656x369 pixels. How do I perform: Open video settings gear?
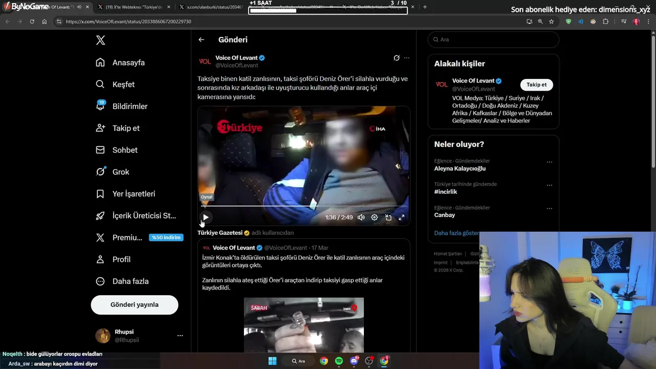(375, 217)
